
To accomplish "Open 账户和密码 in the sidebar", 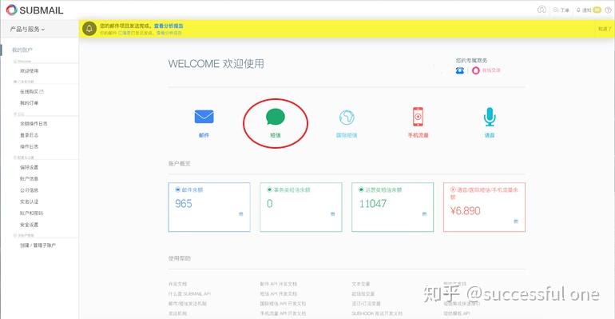I will pyautogui.click(x=32, y=213).
